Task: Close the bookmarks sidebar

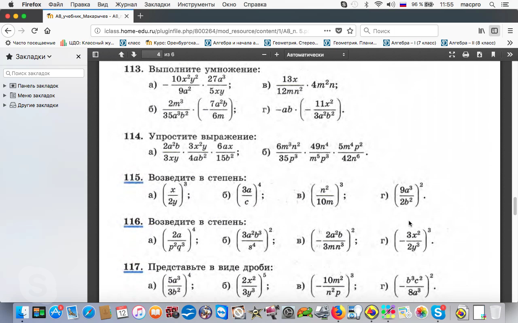Action: pyautogui.click(x=79, y=57)
